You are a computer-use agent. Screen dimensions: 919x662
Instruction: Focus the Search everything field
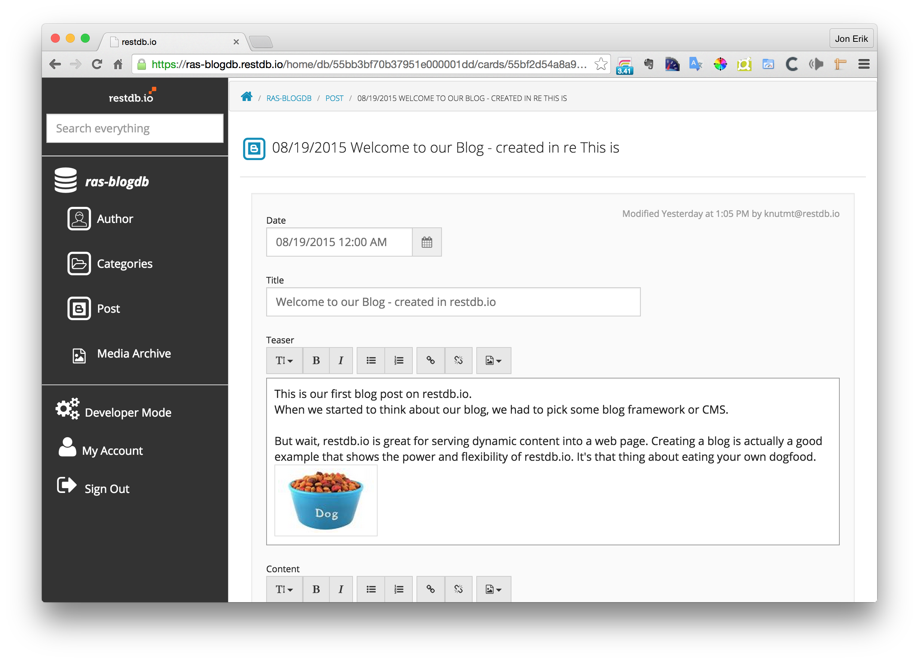click(x=135, y=129)
